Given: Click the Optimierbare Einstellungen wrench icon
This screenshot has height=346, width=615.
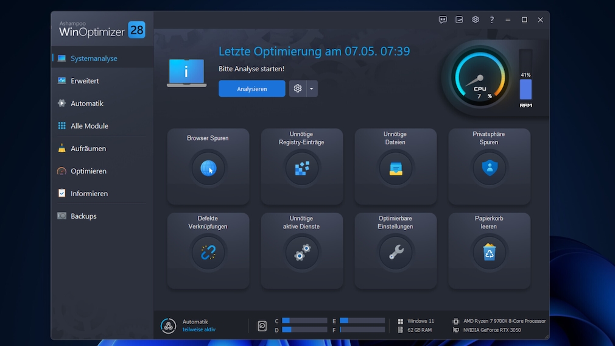Looking at the screenshot, I should coord(395,252).
